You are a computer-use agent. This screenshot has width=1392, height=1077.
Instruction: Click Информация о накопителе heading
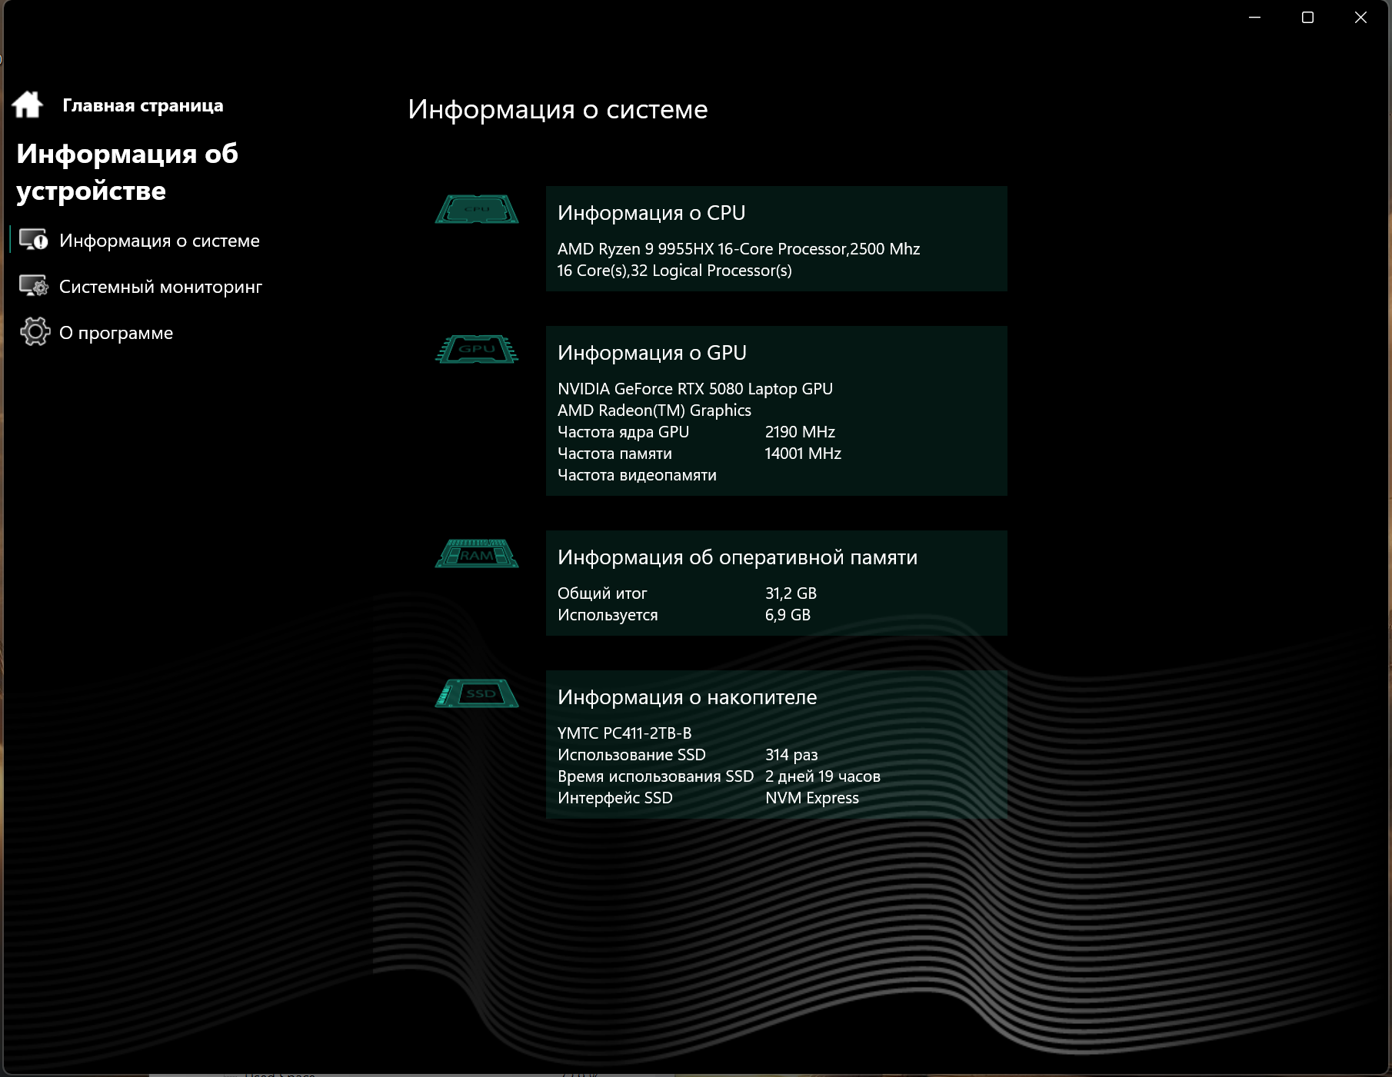pyautogui.click(x=688, y=697)
